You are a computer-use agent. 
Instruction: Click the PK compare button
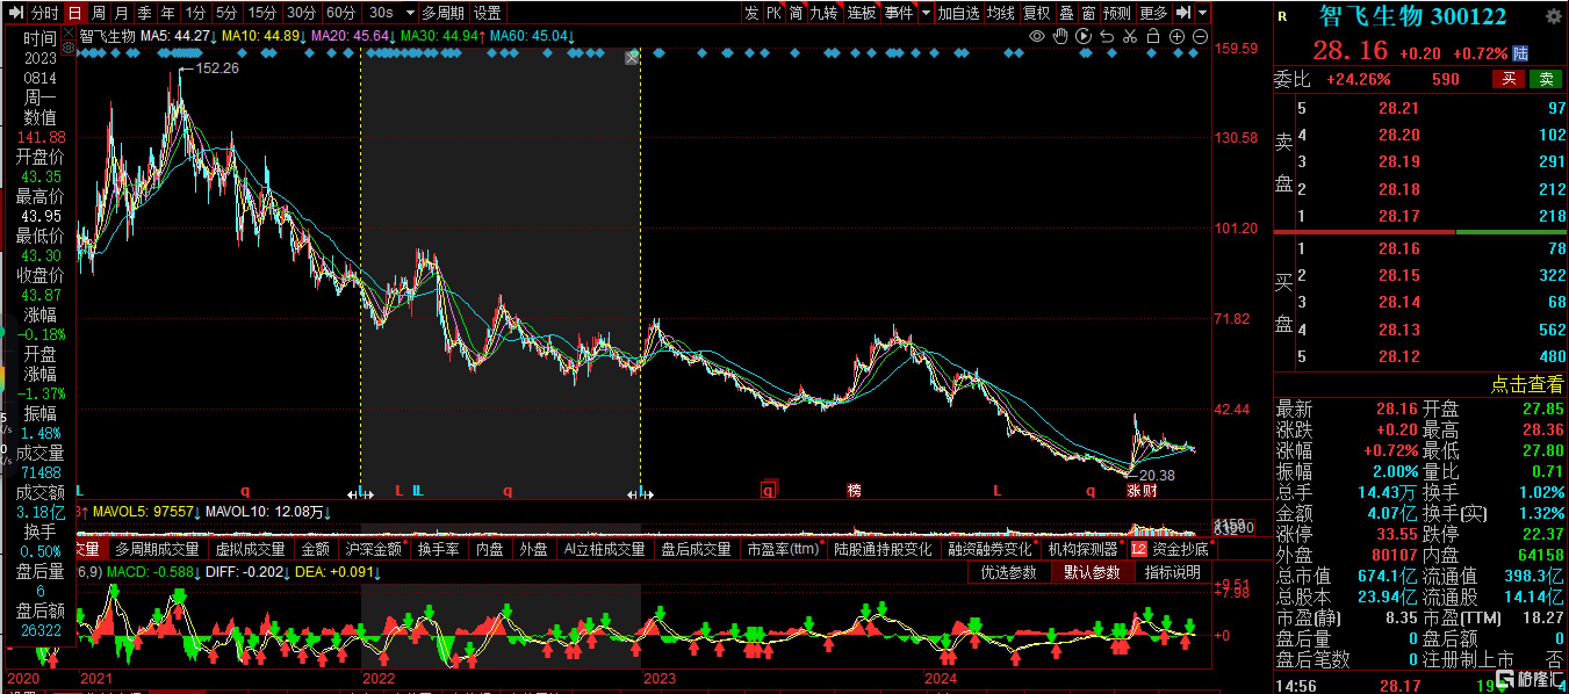click(773, 12)
